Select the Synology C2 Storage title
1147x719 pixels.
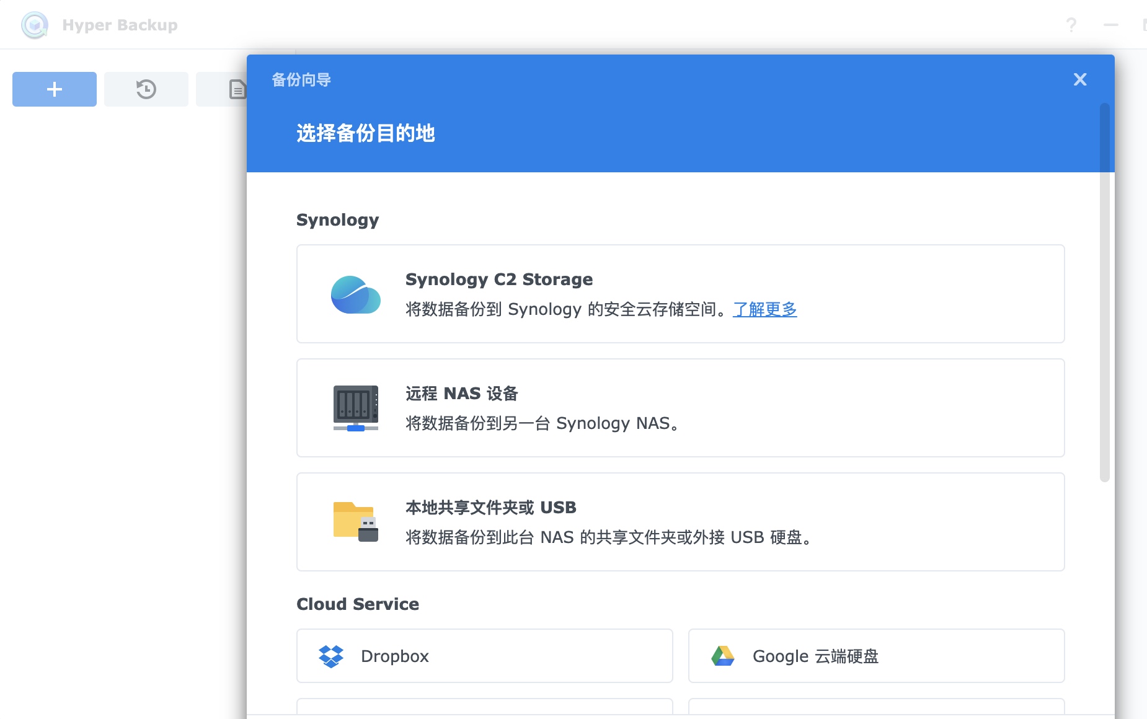click(499, 280)
